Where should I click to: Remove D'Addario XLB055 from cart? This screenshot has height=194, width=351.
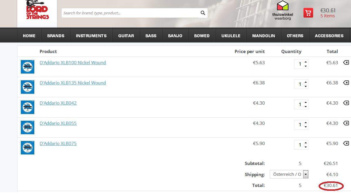(346, 123)
